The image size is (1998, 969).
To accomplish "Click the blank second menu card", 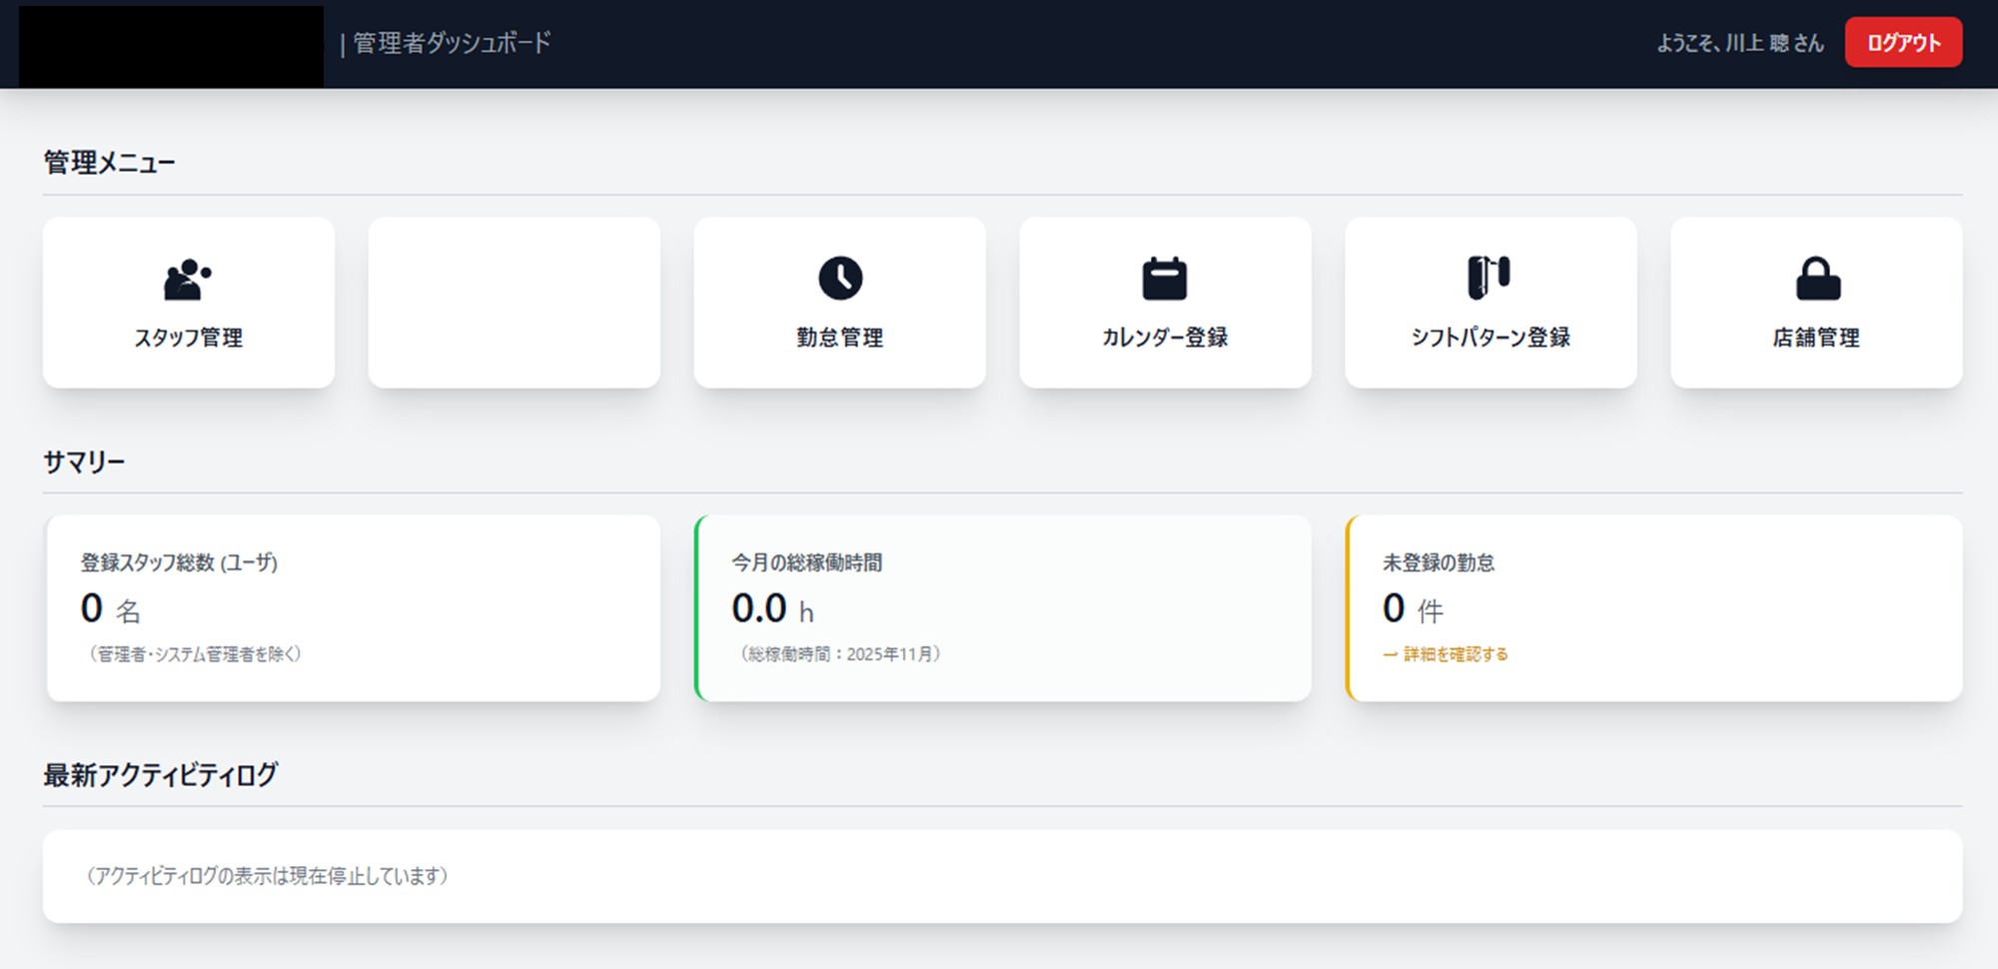I will tap(513, 303).
